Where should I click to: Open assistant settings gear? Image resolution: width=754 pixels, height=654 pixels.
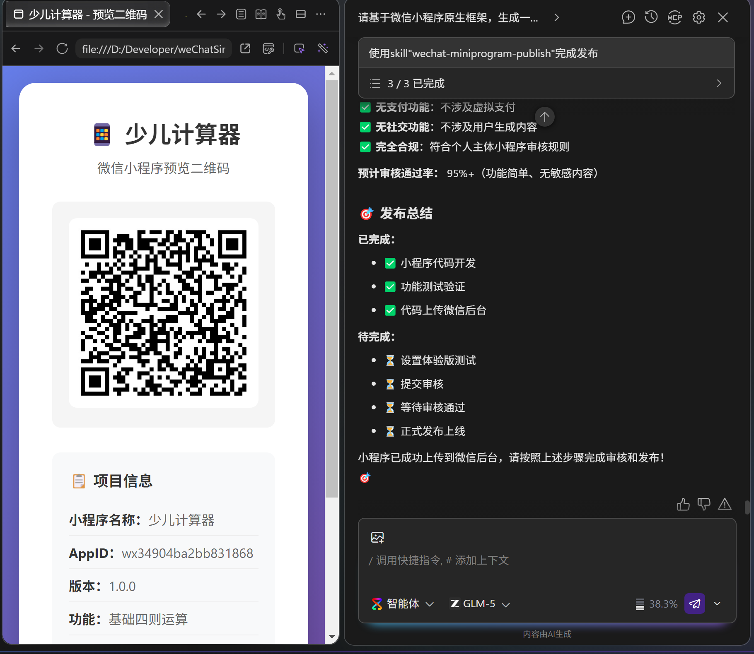pyautogui.click(x=699, y=17)
